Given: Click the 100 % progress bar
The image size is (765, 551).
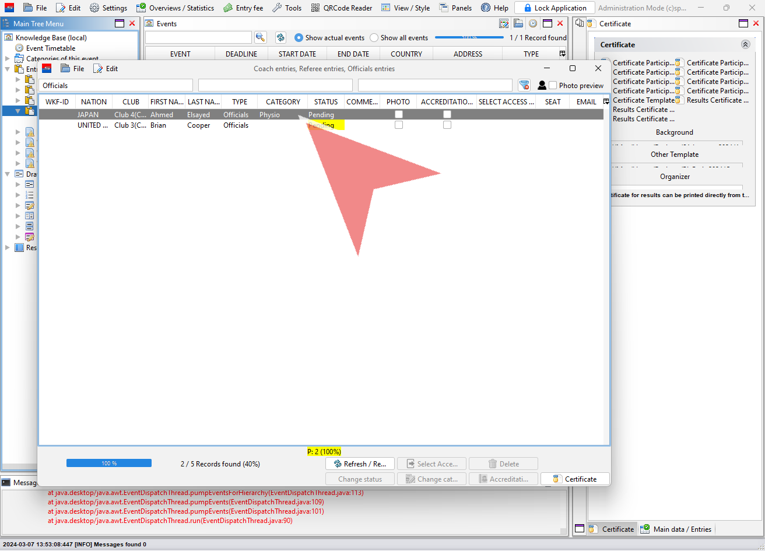Looking at the screenshot, I should [109, 463].
